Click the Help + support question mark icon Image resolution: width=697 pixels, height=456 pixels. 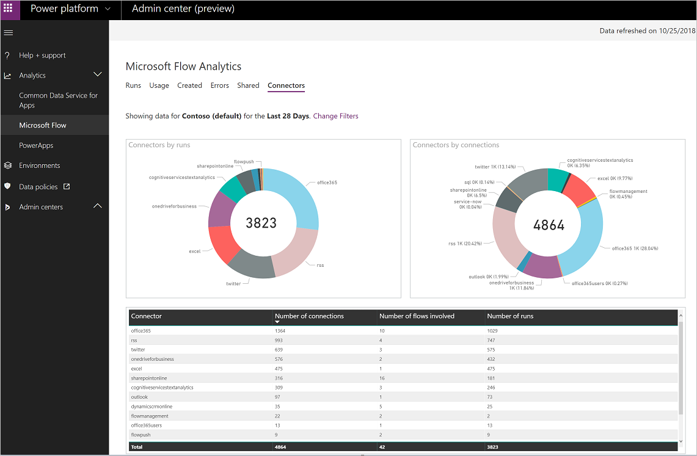[x=7, y=56]
